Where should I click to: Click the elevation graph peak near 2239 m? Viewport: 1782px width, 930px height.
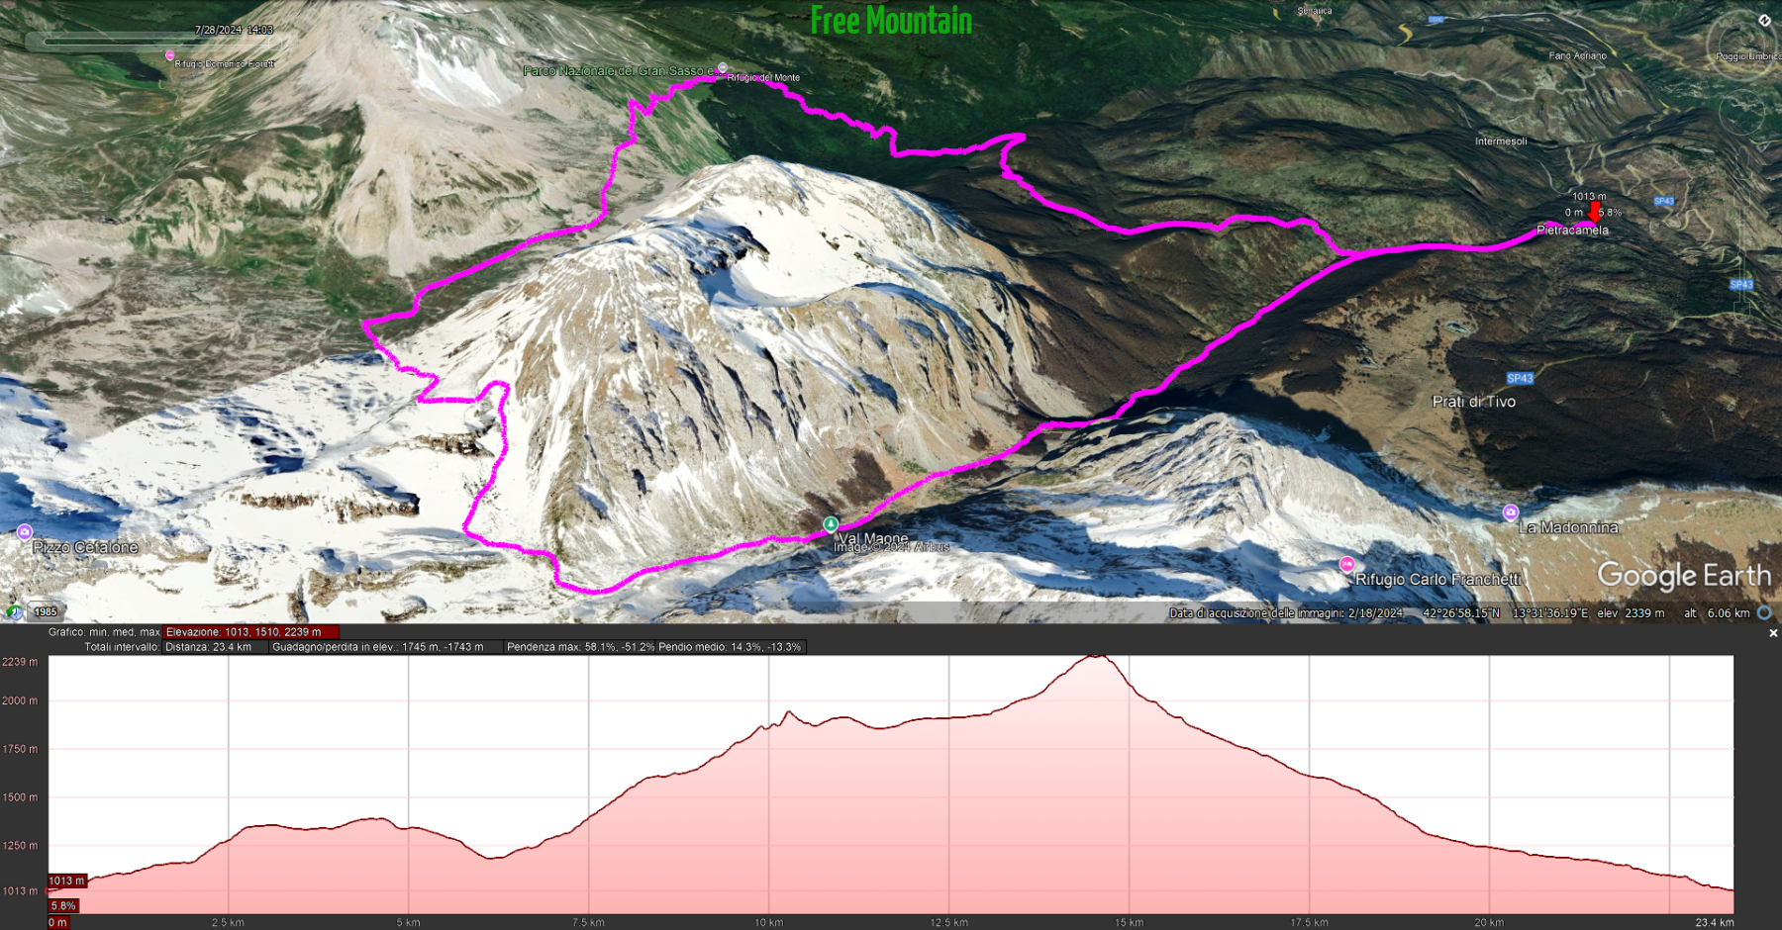(x=1096, y=657)
